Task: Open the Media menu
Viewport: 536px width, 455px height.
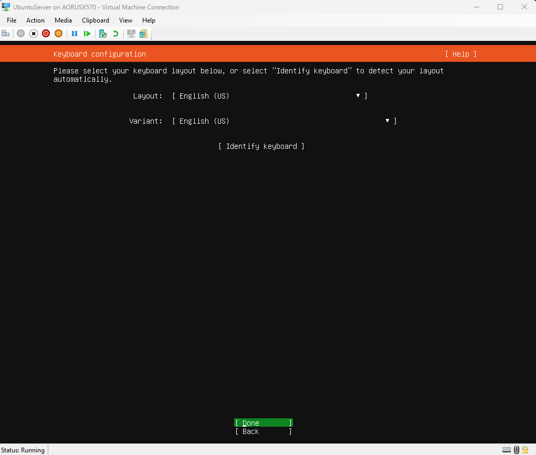Action: click(63, 20)
